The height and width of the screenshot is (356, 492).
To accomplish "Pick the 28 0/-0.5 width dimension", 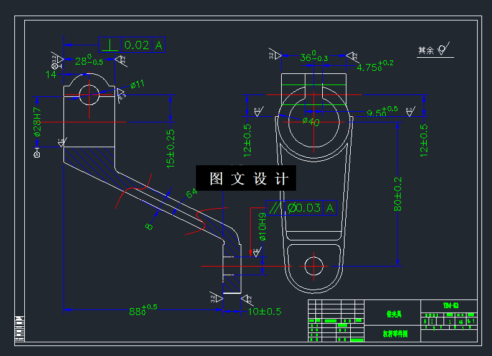I will click(x=89, y=60).
